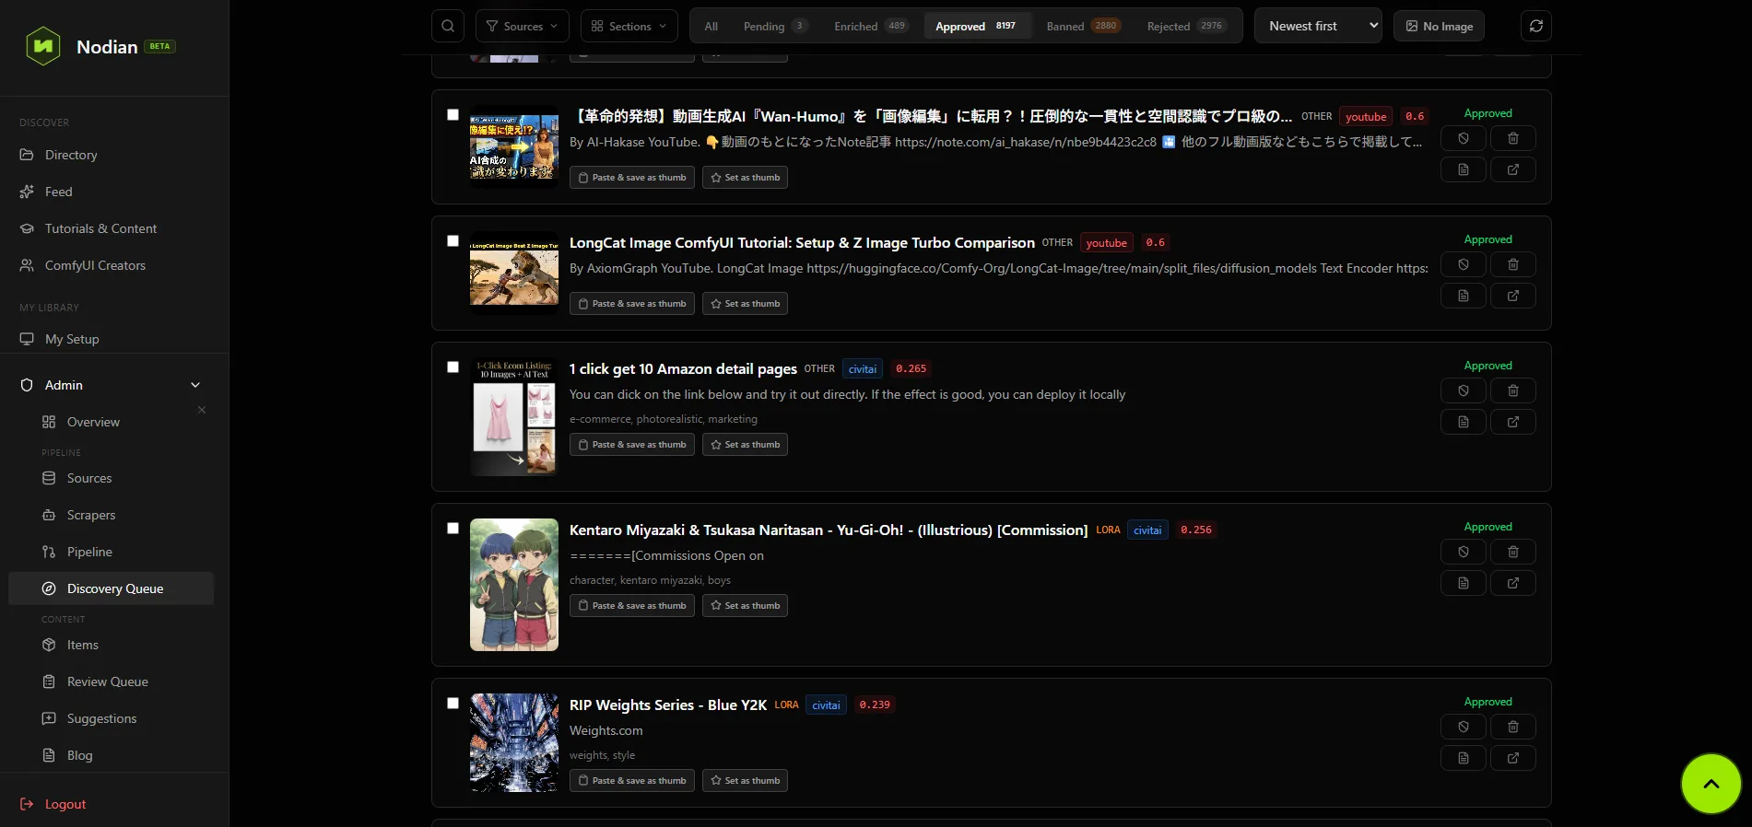This screenshot has width=1752, height=827.
Task: Open Tutorials & Content in the sidebar
Action: (114, 228)
